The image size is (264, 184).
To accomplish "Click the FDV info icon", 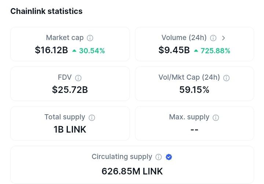I will (78, 78).
